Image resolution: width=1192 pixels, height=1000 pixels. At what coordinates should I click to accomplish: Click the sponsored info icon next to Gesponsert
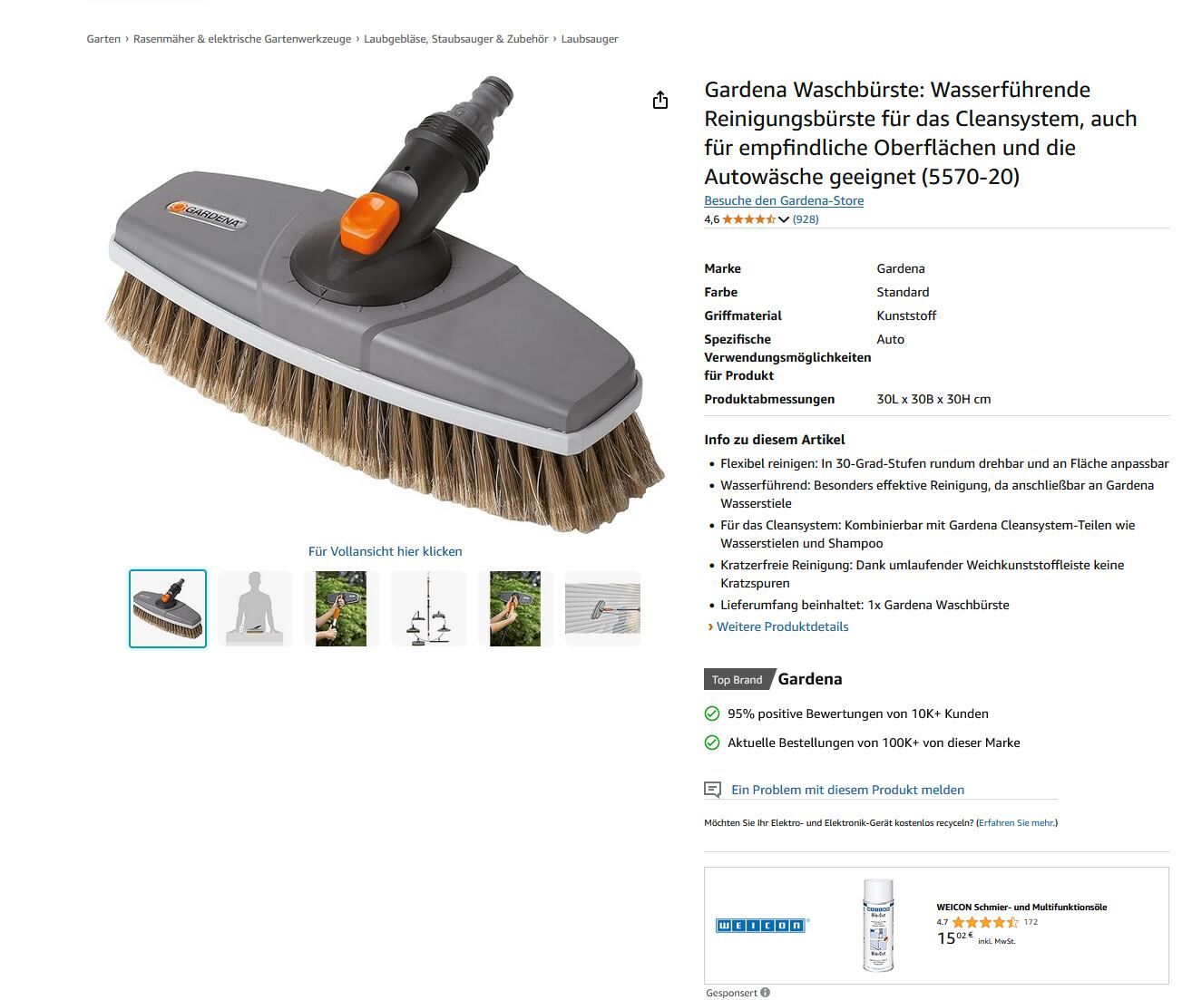766,993
